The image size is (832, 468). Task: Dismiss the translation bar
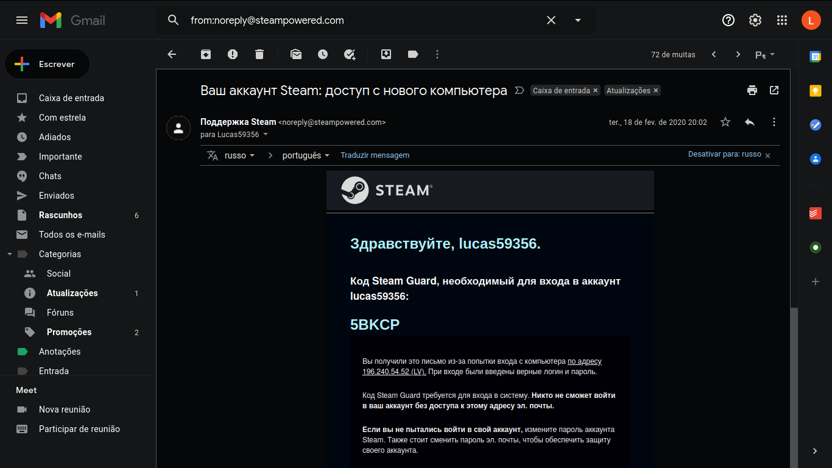pyautogui.click(x=767, y=155)
